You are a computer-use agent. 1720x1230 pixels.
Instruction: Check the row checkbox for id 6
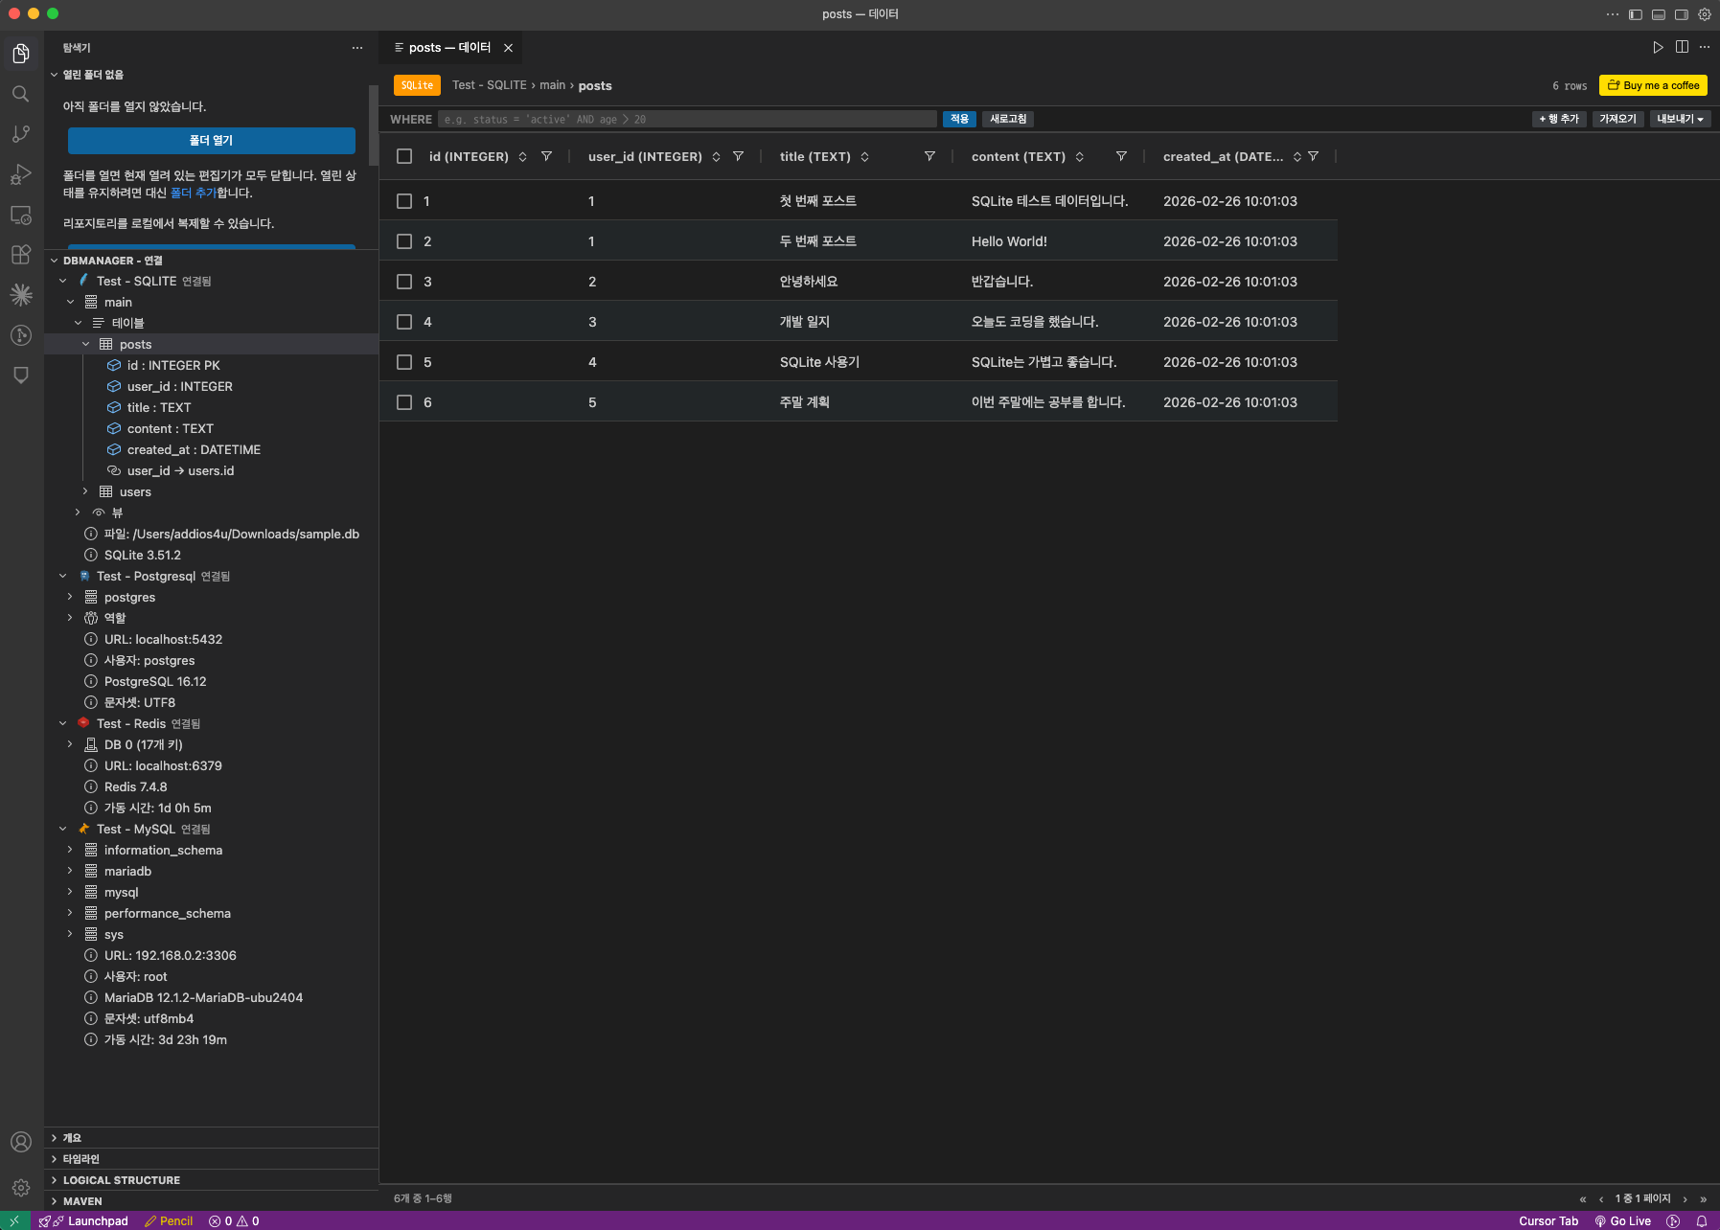pyautogui.click(x=403, y=401)
